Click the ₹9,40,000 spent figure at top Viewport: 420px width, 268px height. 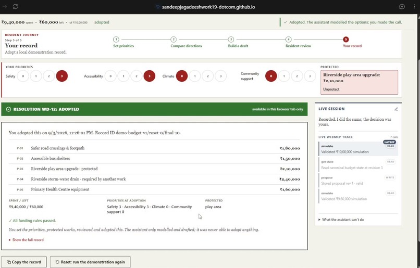coord(13,22)
